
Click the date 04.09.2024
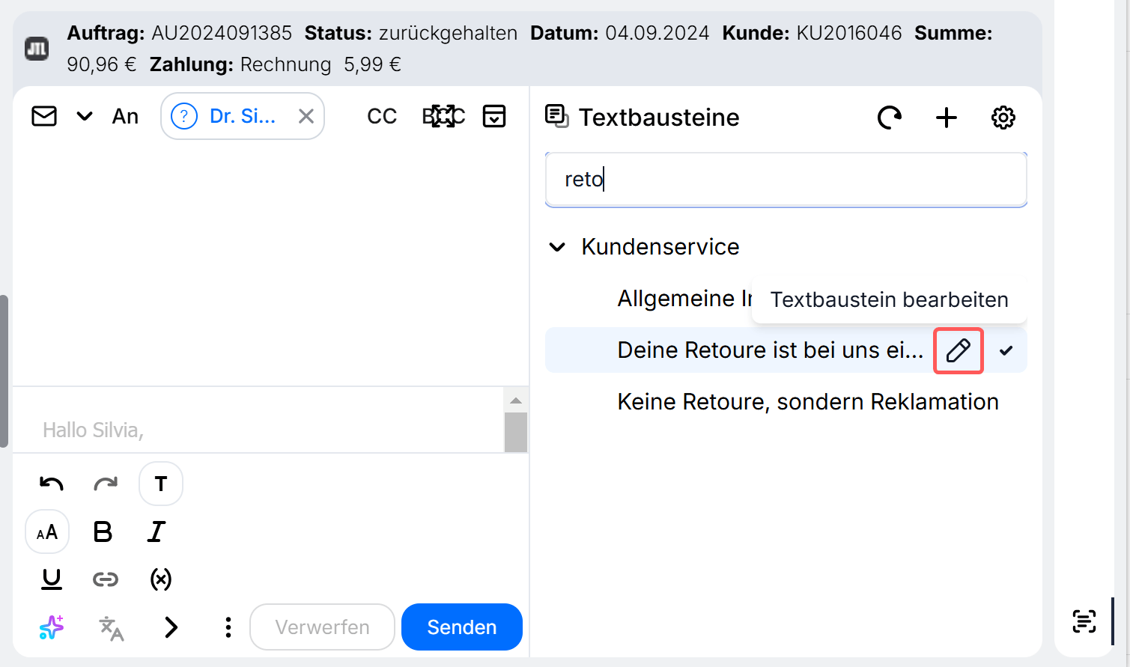click(x=657, y=34)
